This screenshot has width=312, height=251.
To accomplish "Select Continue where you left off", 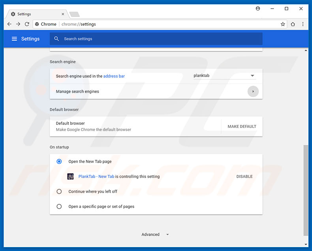I will coord(59,191).
